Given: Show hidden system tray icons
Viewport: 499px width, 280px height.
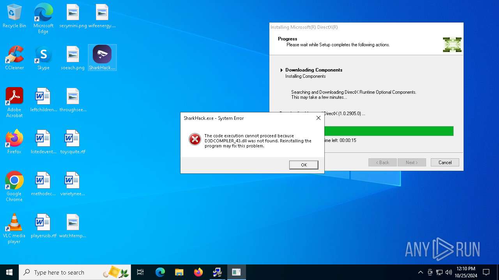Looking at the screenshot, I should 420,272.
